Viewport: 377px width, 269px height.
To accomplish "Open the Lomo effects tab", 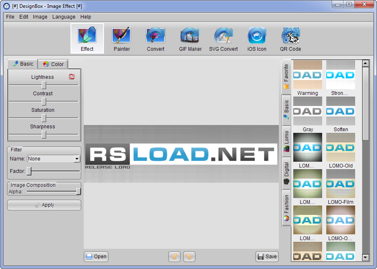I will [x=286, y=142].
